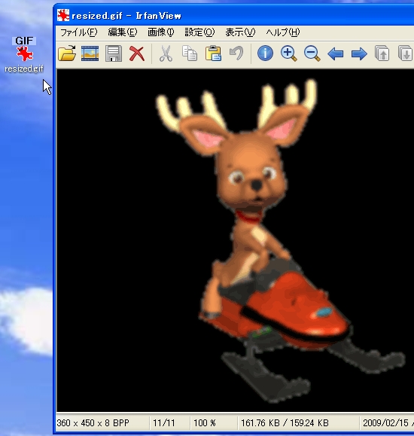
Task: Click the Save floppy disk icon
Action: tap(114, 53)
